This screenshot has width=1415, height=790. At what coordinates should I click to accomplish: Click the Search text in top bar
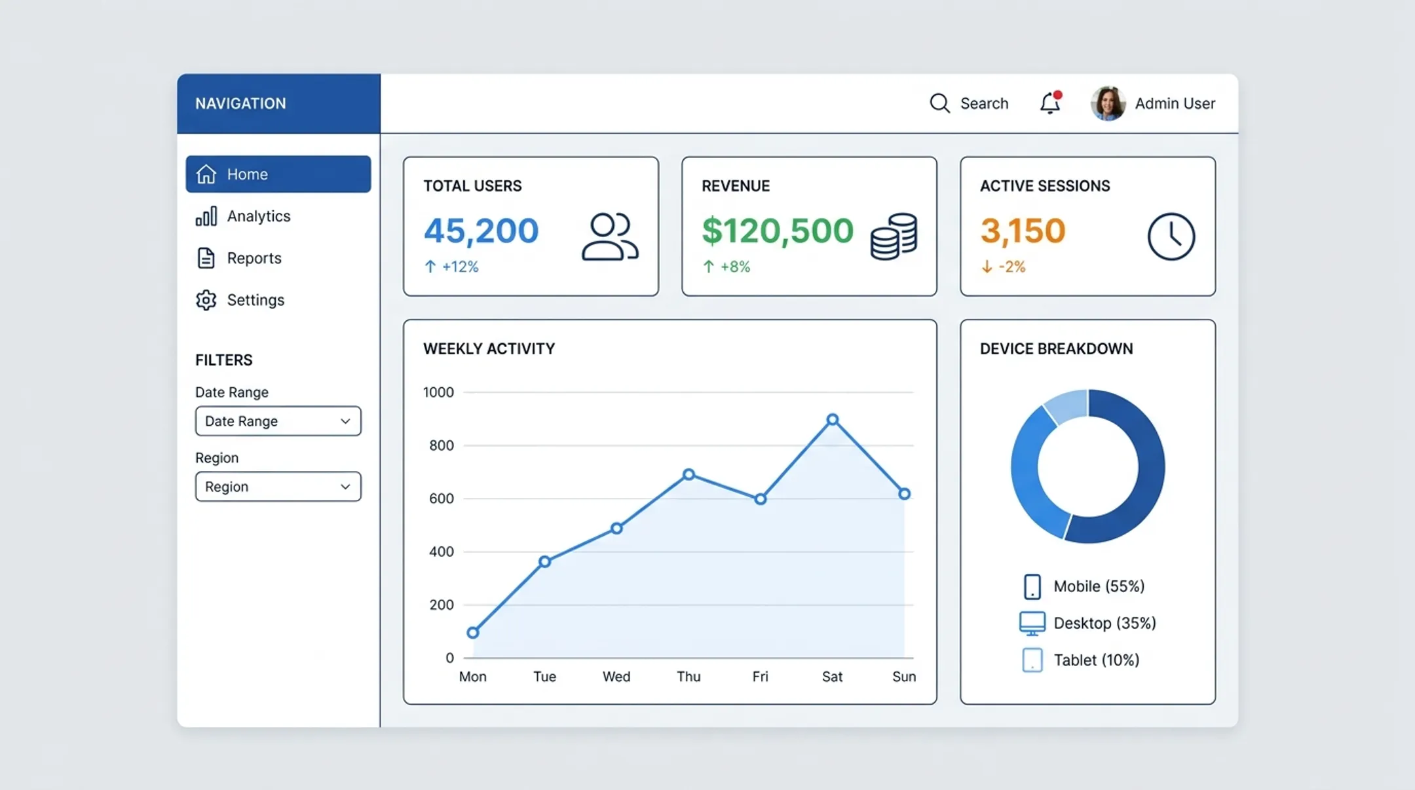984,103
